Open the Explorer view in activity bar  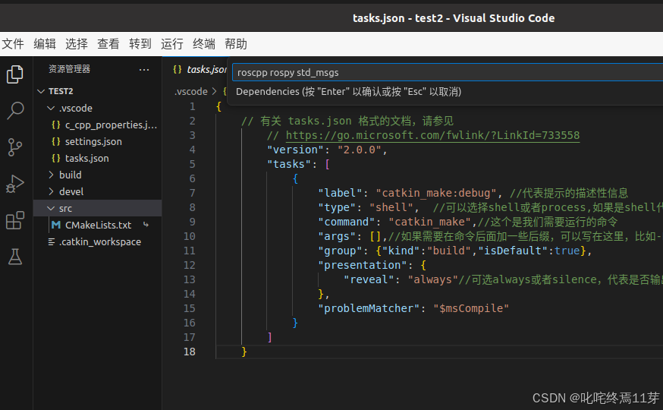tap(15, 74)
